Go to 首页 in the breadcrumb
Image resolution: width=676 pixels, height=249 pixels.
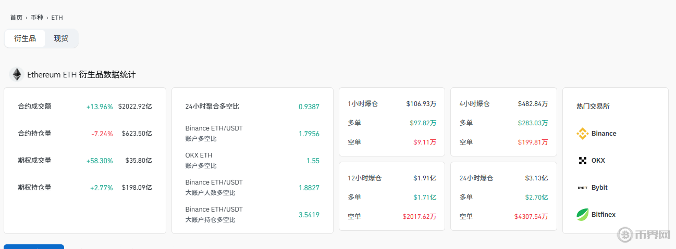(16, 18)
